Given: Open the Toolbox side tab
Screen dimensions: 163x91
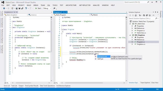Looking at the screenshot, I should (x=2, y=14).
